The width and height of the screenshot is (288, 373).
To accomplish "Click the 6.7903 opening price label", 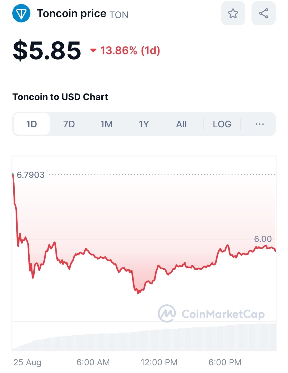I will (30, 175).
